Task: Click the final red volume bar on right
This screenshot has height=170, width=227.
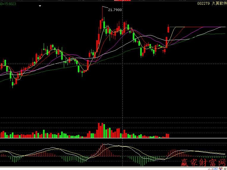Action: (168, 135)
